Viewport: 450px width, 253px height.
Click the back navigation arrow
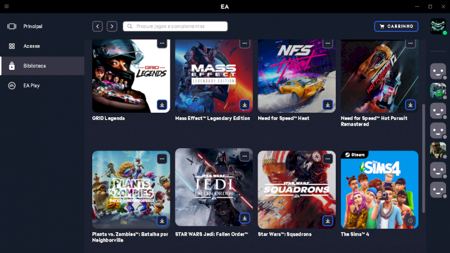[x=97, y=26]
